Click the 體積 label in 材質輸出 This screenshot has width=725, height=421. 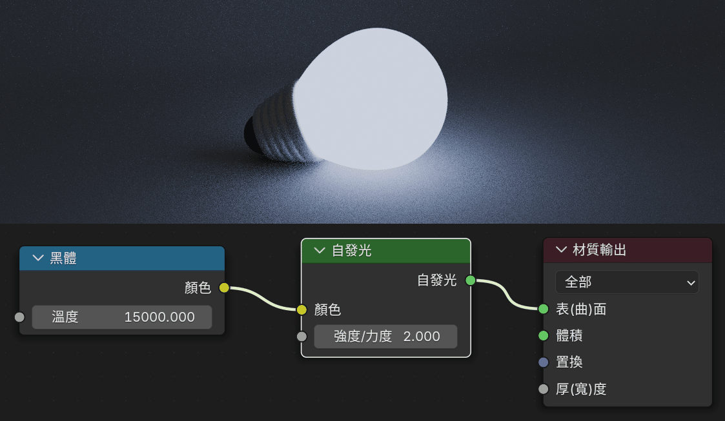[569, 336]
